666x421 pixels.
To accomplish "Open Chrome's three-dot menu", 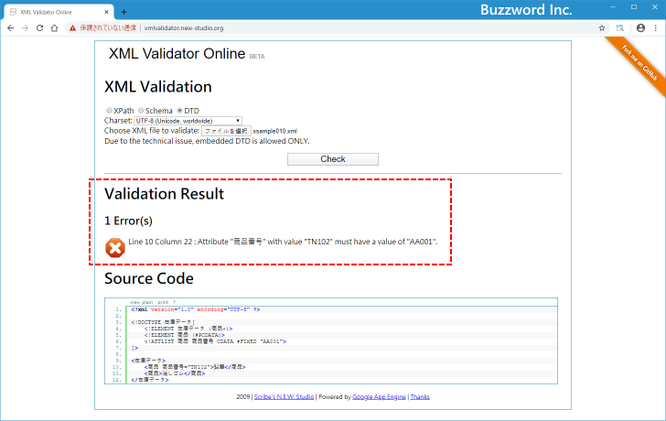I will (x=656, y=27).
